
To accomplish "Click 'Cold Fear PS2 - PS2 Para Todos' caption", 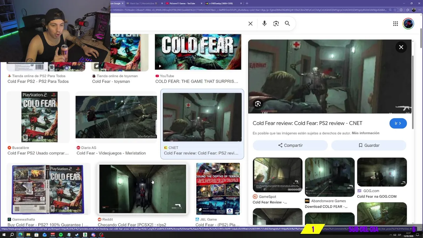I will coord(38,81).
